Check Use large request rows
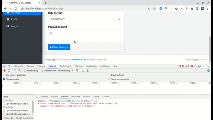 (4, 75)
